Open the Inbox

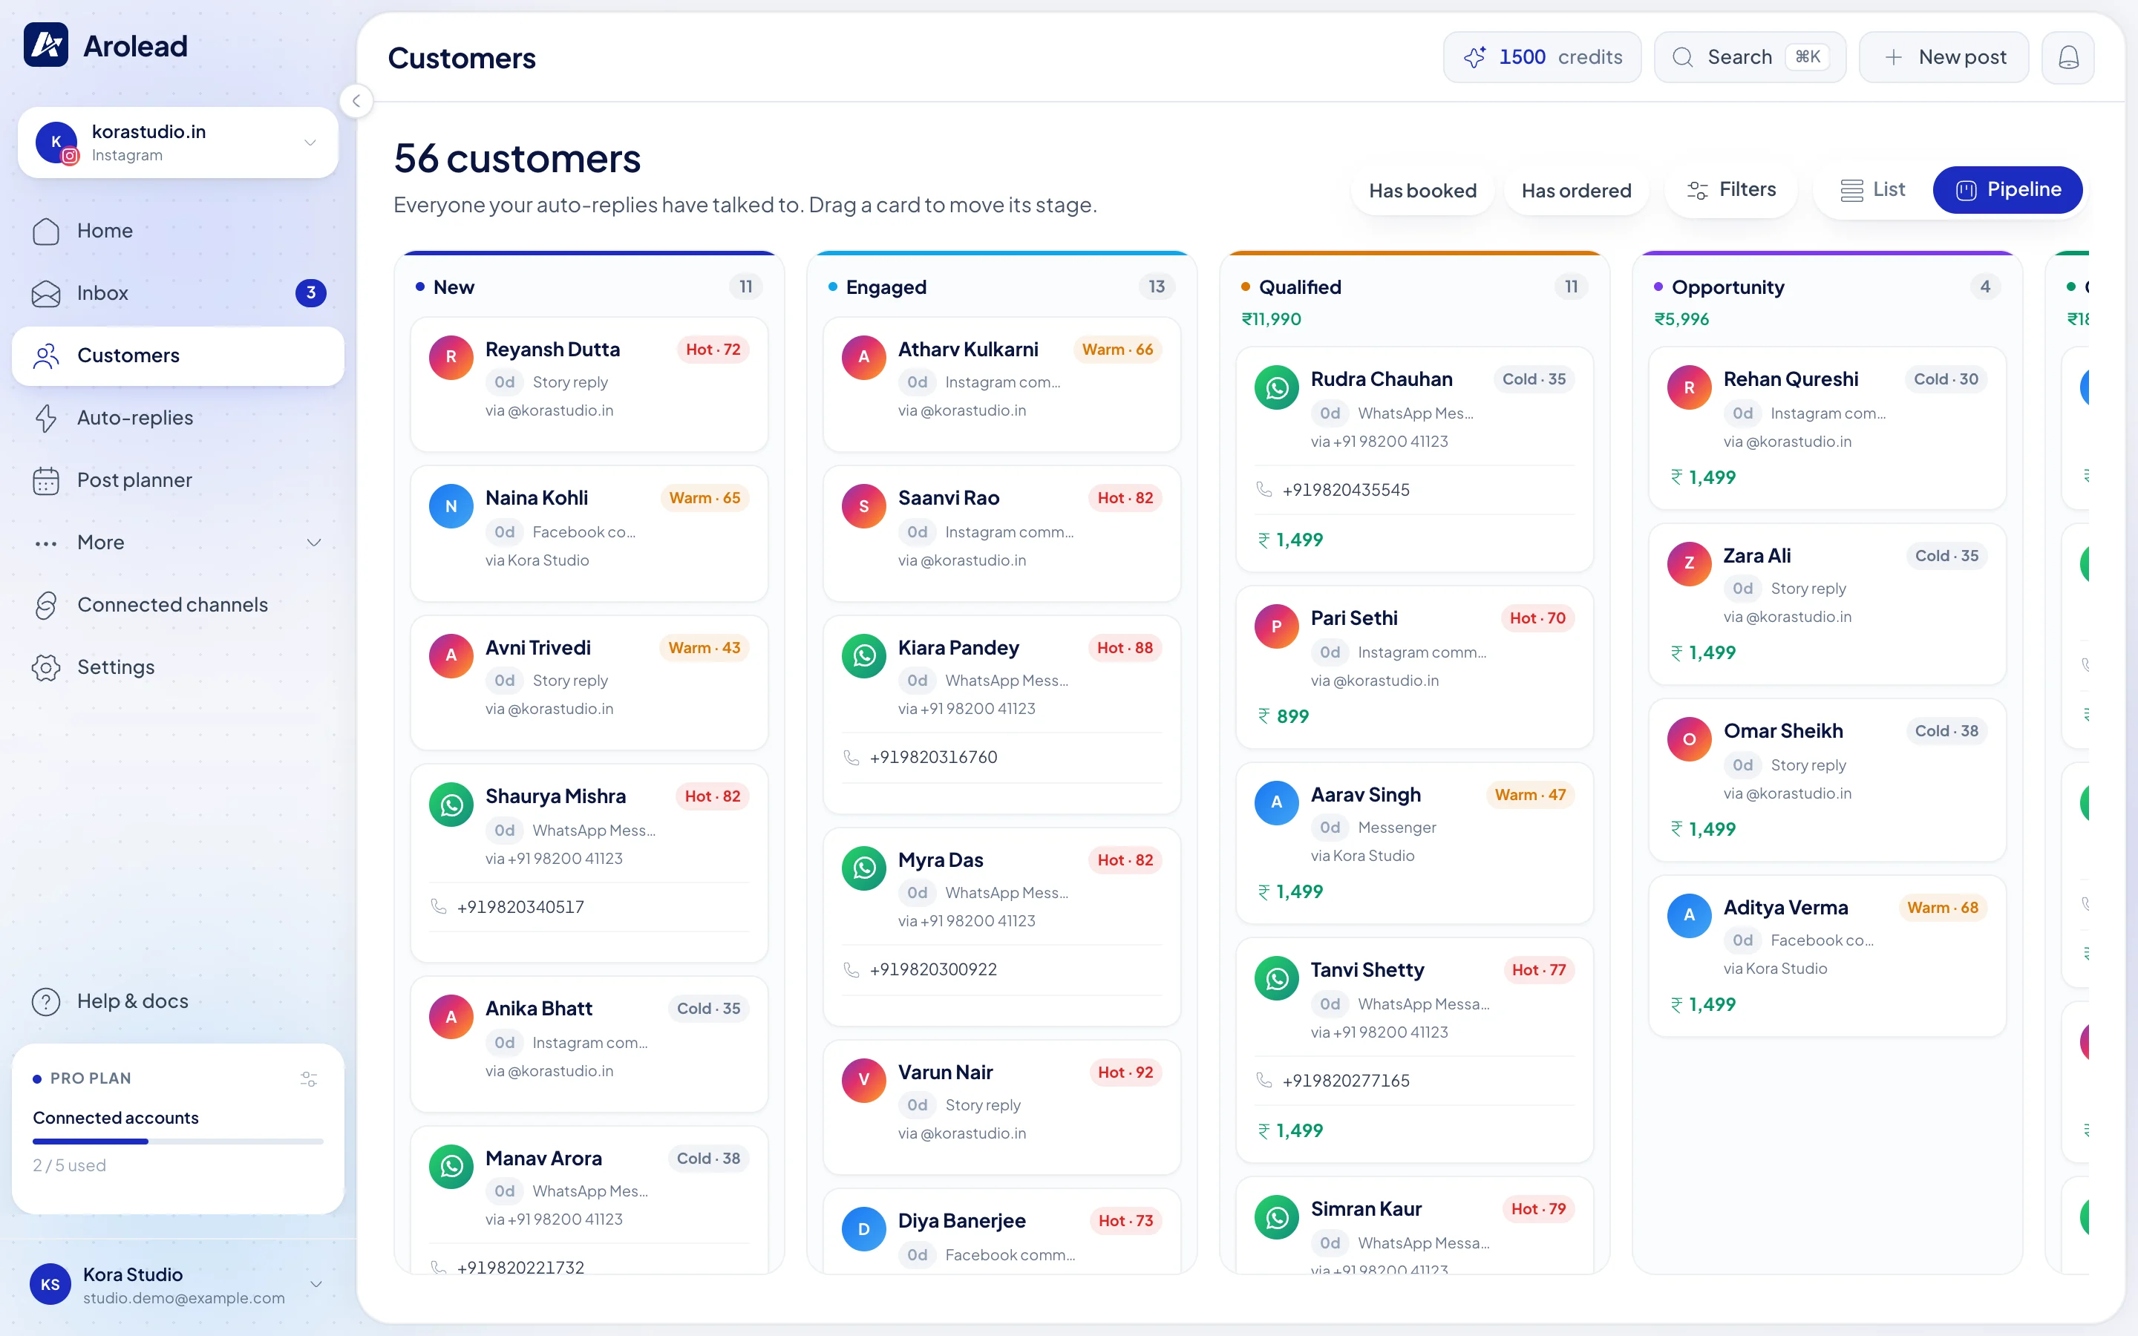pos(177,292)
